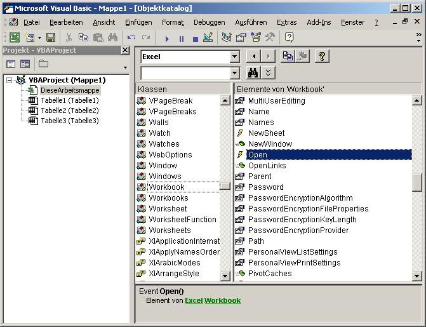Open the Einfügen menu
The width and height of the screenshot is (426, 327).
(138, 22)
